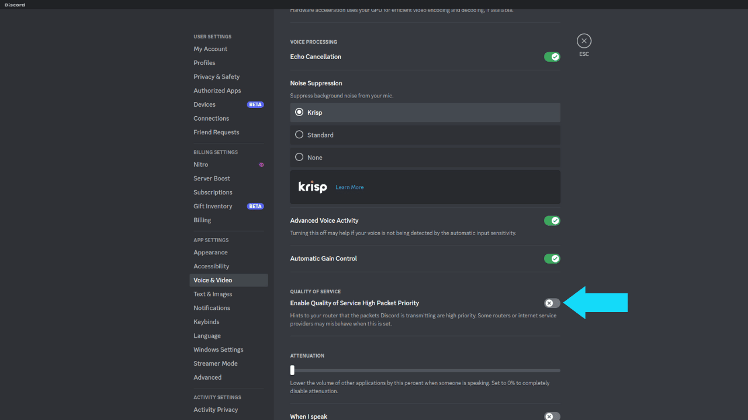Click the Discord title in title bar
748x420 pixels.
click(15, 5)
